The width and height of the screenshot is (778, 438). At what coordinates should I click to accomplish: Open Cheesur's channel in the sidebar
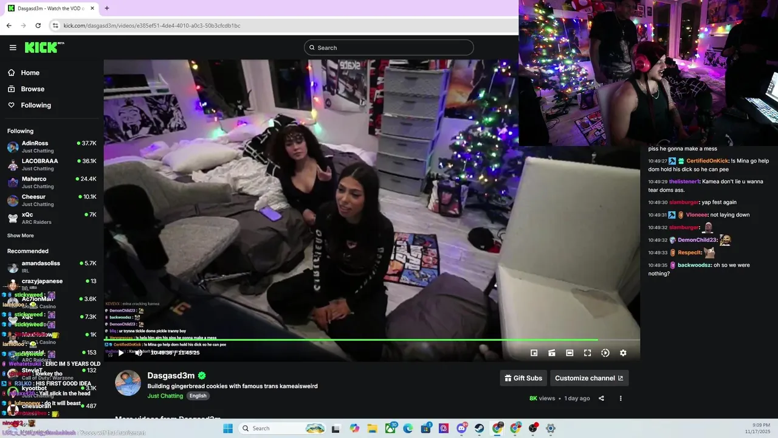click(x=52, y=200)
